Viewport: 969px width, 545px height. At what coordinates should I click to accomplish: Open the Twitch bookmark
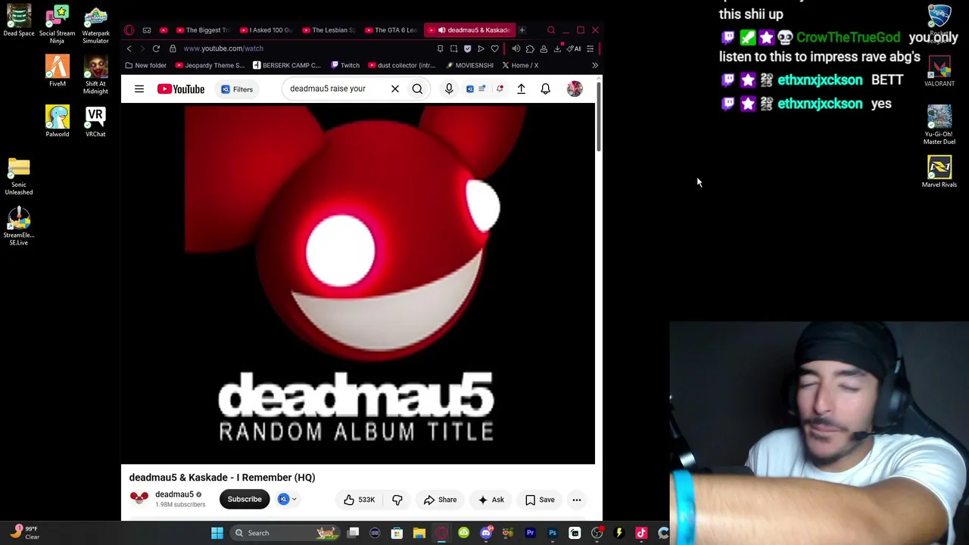coord(345,65)
